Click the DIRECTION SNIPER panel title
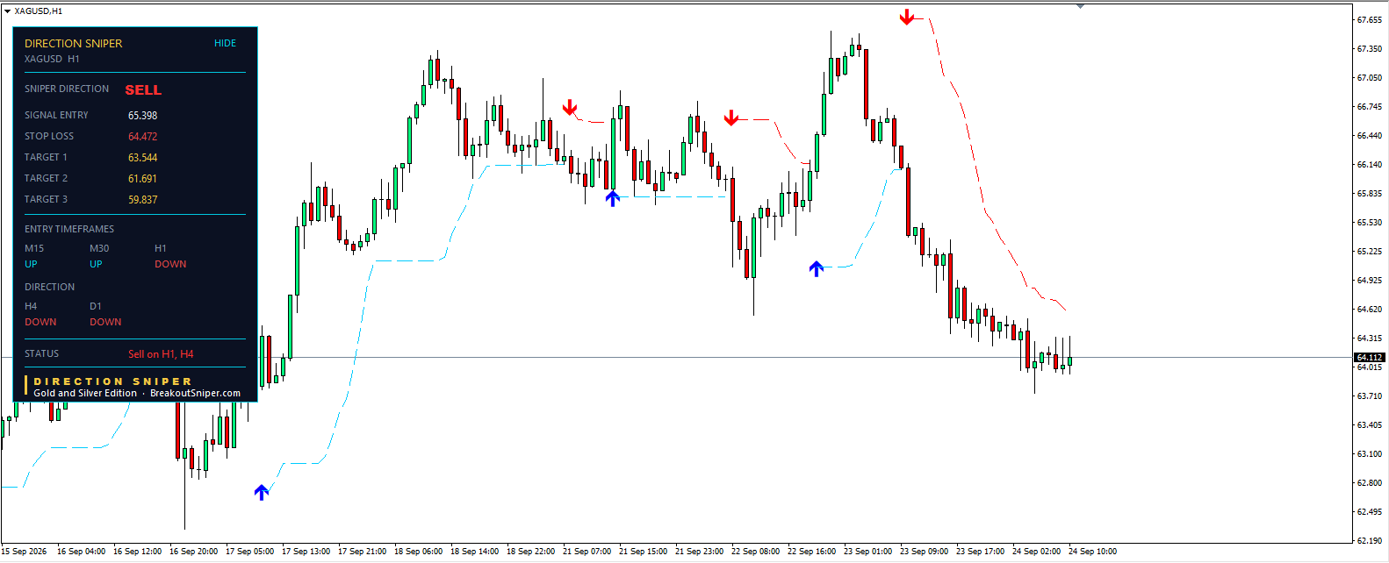1389x563 pixels. (73, 43)
